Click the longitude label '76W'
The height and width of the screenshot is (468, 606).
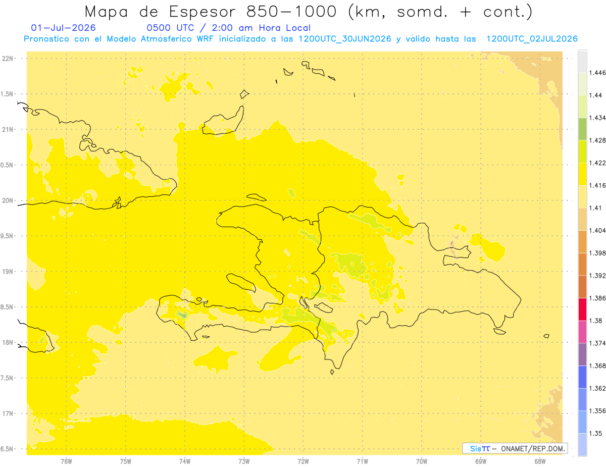[x=66, y=461]
